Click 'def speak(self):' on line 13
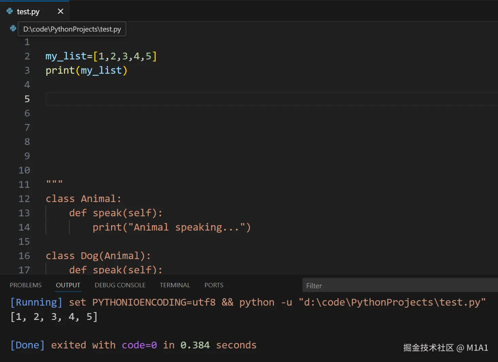This screenshot has height=362, width=498. coord(116,213)
